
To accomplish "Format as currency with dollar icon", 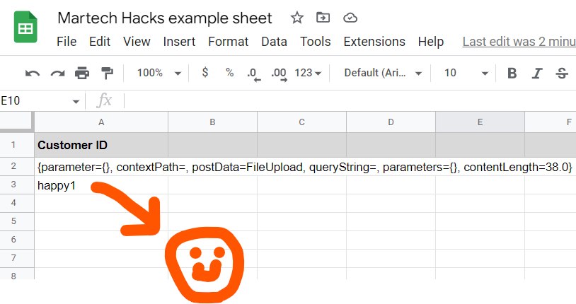I will click(205, 72).
